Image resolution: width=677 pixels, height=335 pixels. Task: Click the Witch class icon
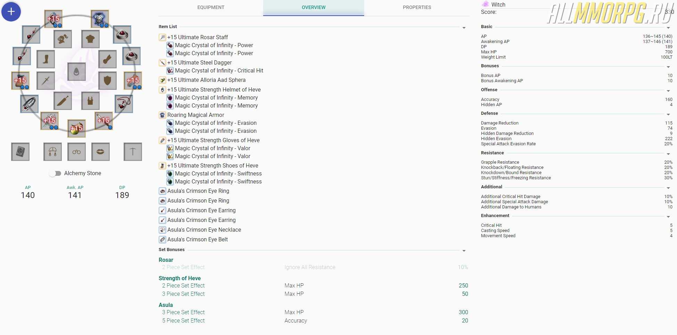click(485, 4)
